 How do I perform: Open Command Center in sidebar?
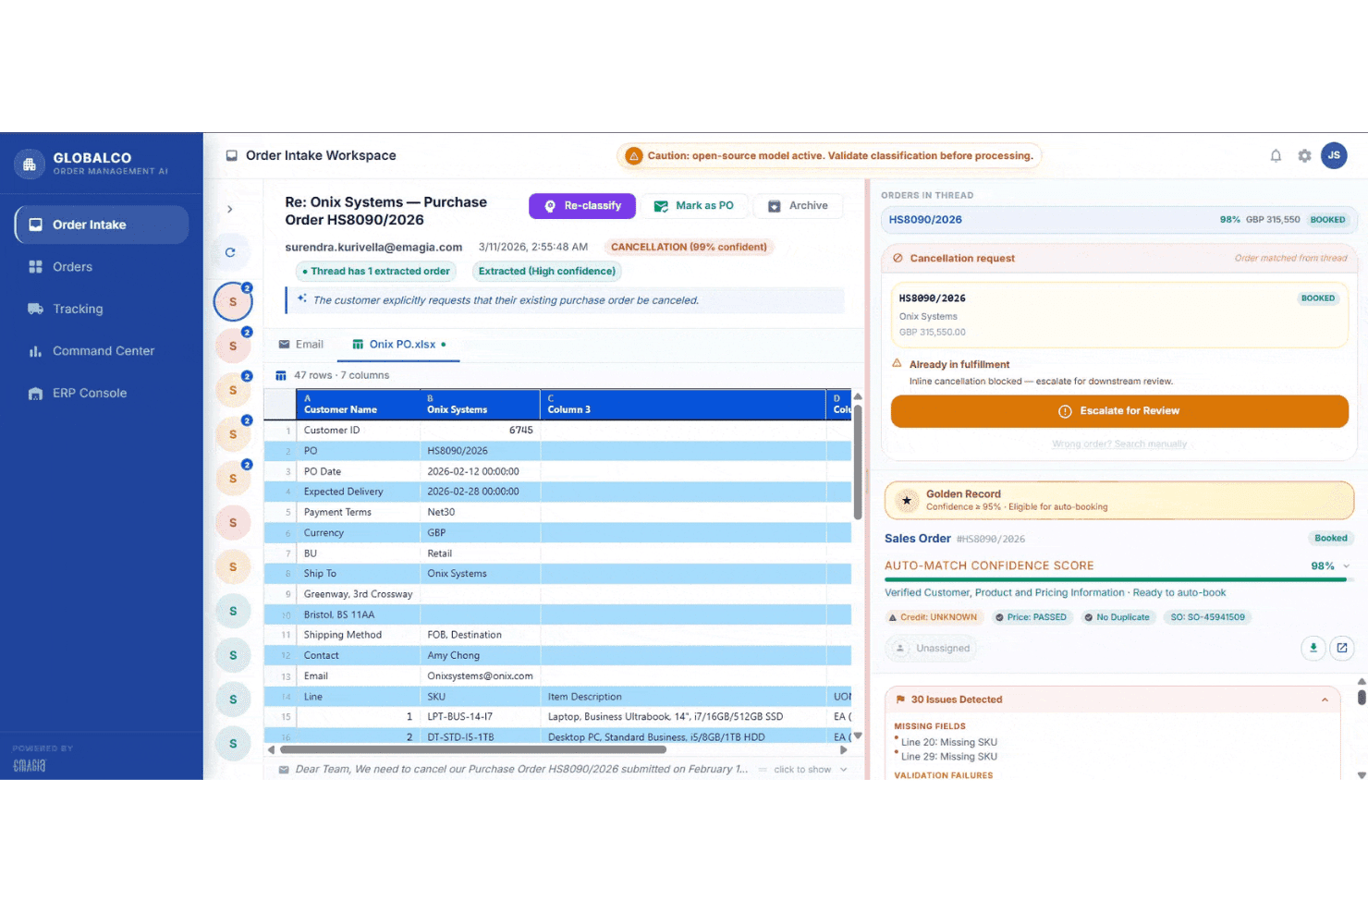click(102, 351)
